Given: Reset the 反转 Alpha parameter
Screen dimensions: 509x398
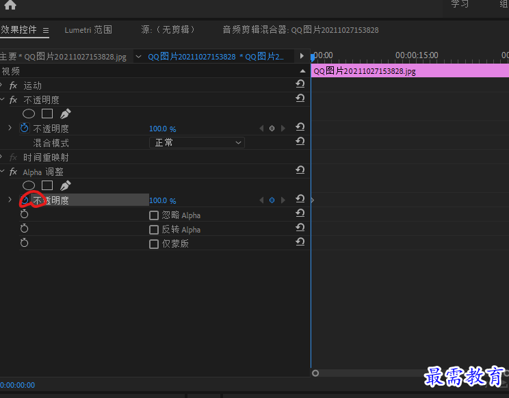Looking at the screenshot, I should click(300, 228).
